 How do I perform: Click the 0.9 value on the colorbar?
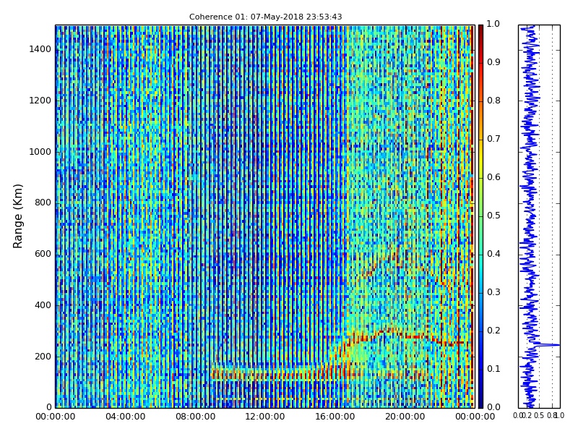coord(493,62)
